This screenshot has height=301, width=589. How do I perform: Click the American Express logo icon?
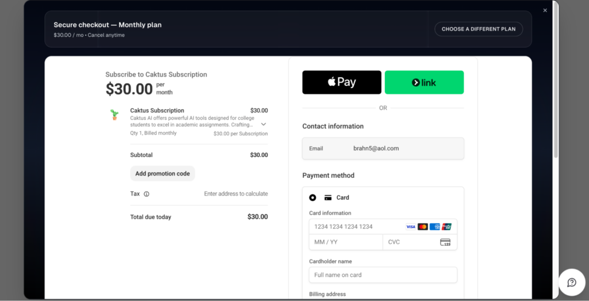tap(435, 227)
